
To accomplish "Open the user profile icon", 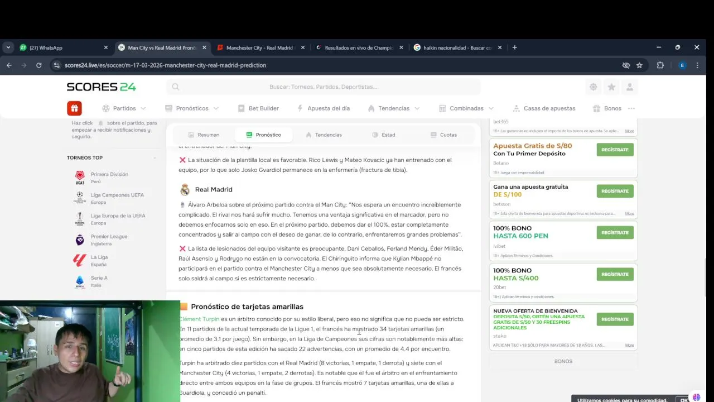I will (x=630, y=87).
